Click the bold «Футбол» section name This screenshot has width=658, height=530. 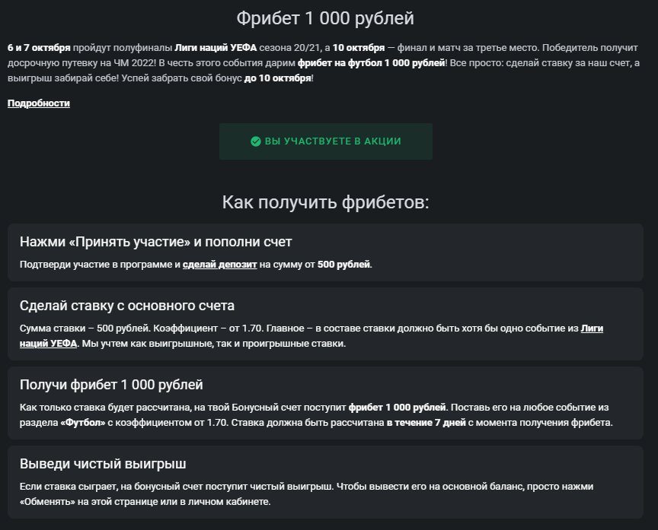point(83,422)
